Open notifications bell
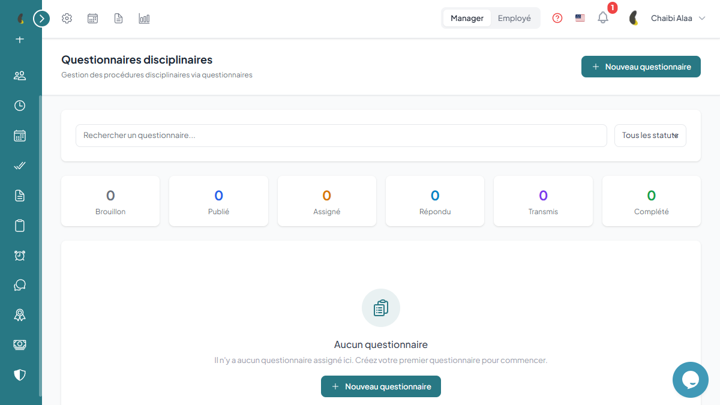Image resolution: width=720 pixels, height=405 pixels. [x=603, y=18]
